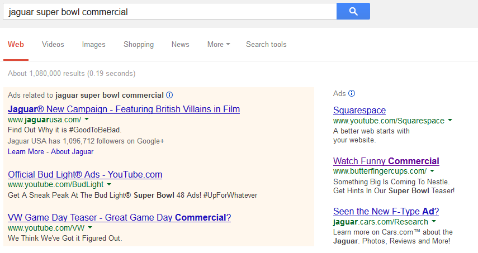Click the Learn More link under Jaguar ad

26,151
